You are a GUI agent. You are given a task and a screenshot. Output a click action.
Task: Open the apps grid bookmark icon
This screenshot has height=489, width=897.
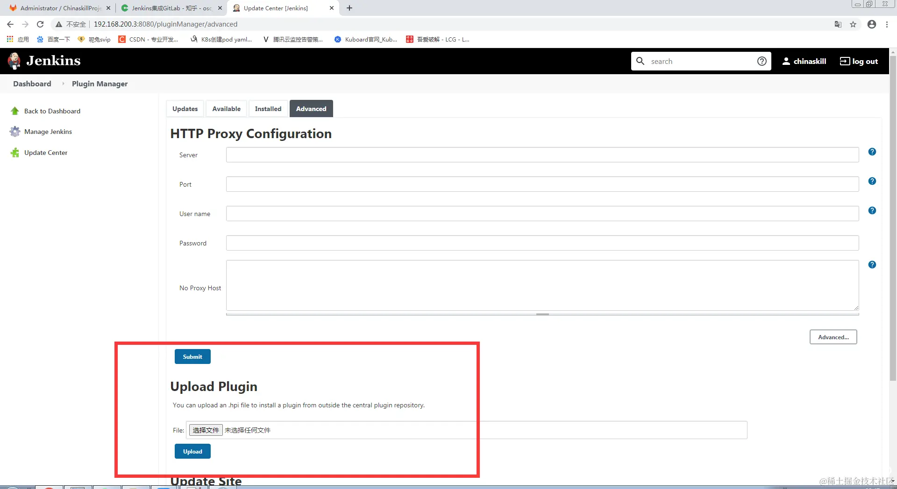[x=10, y=39]
